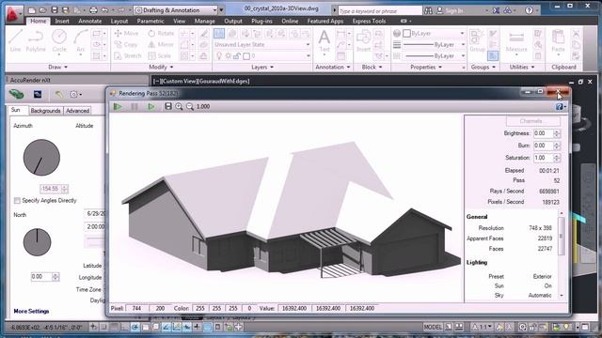Pick the Arc drawing tool
The image size is (602, 338).
tap(81, 40)
